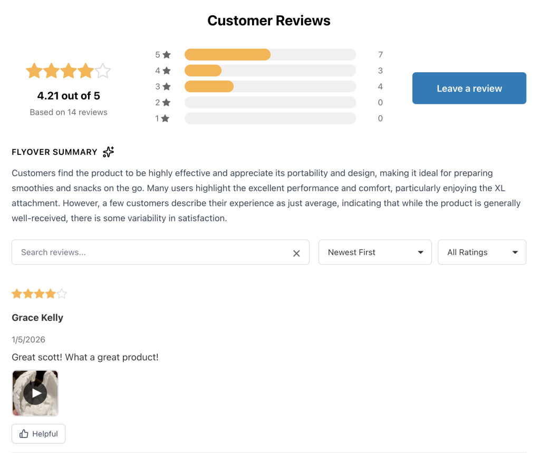Filter reviews by 4-star rating bar
Image resolution: width=540 pixels, height=453 pixels.
coord(270,71)
